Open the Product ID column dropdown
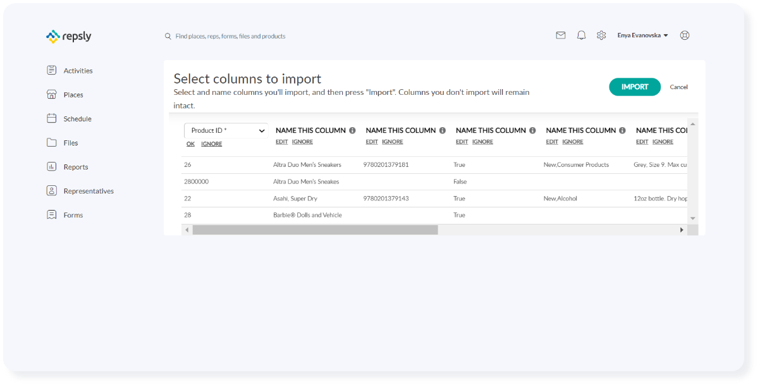760x387 pixels. pyautogui.click(x=226, y=130)
